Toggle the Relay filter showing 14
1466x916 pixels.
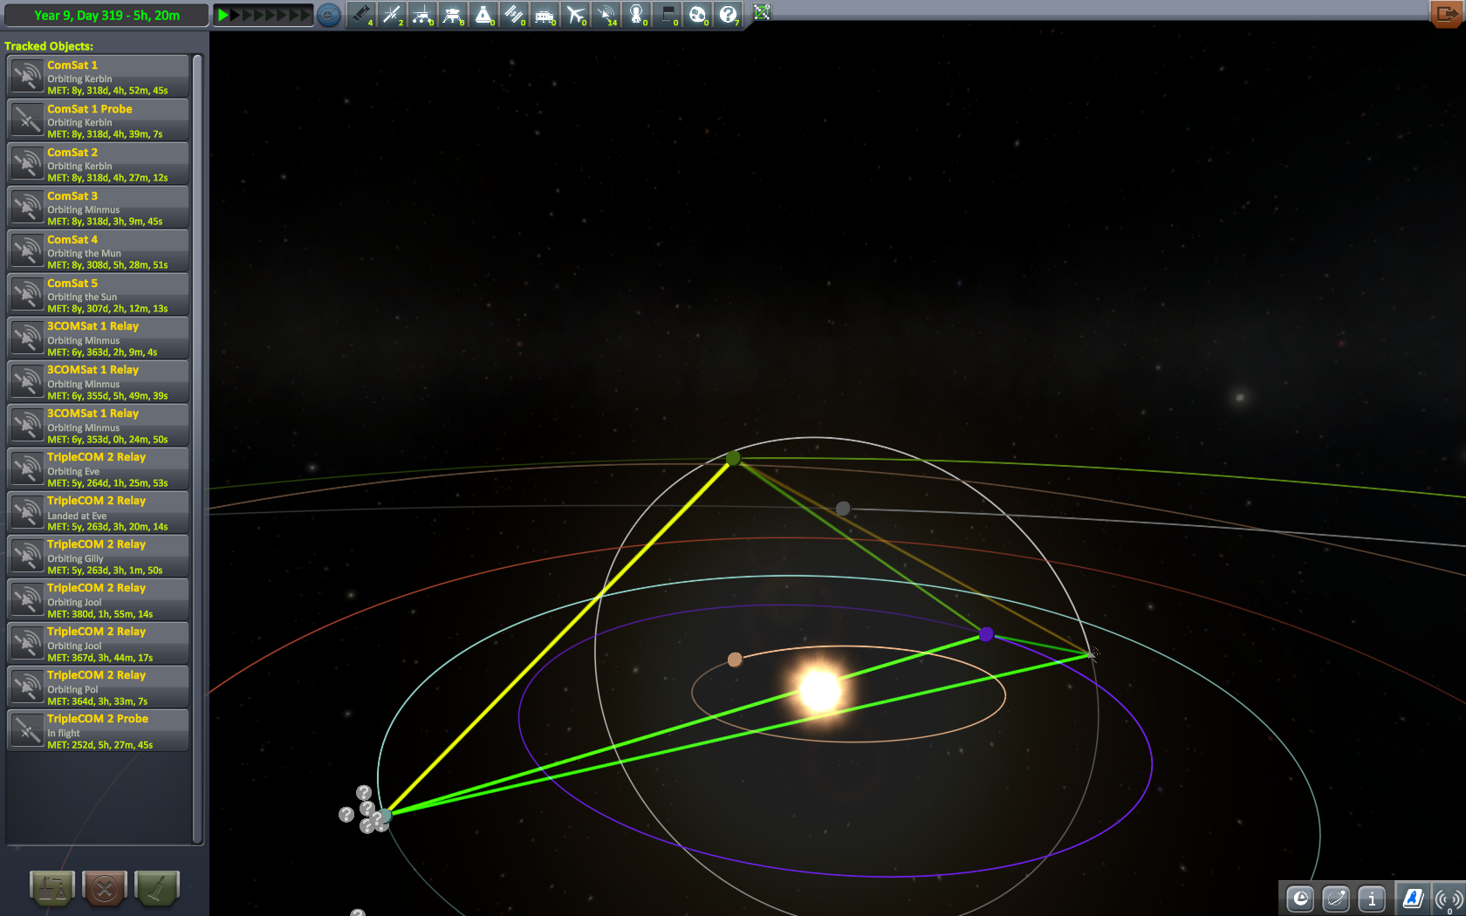(x=606, y=14)
